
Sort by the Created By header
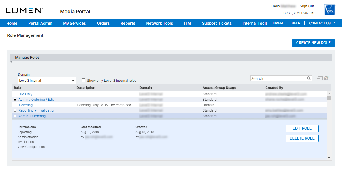[297, 88]
